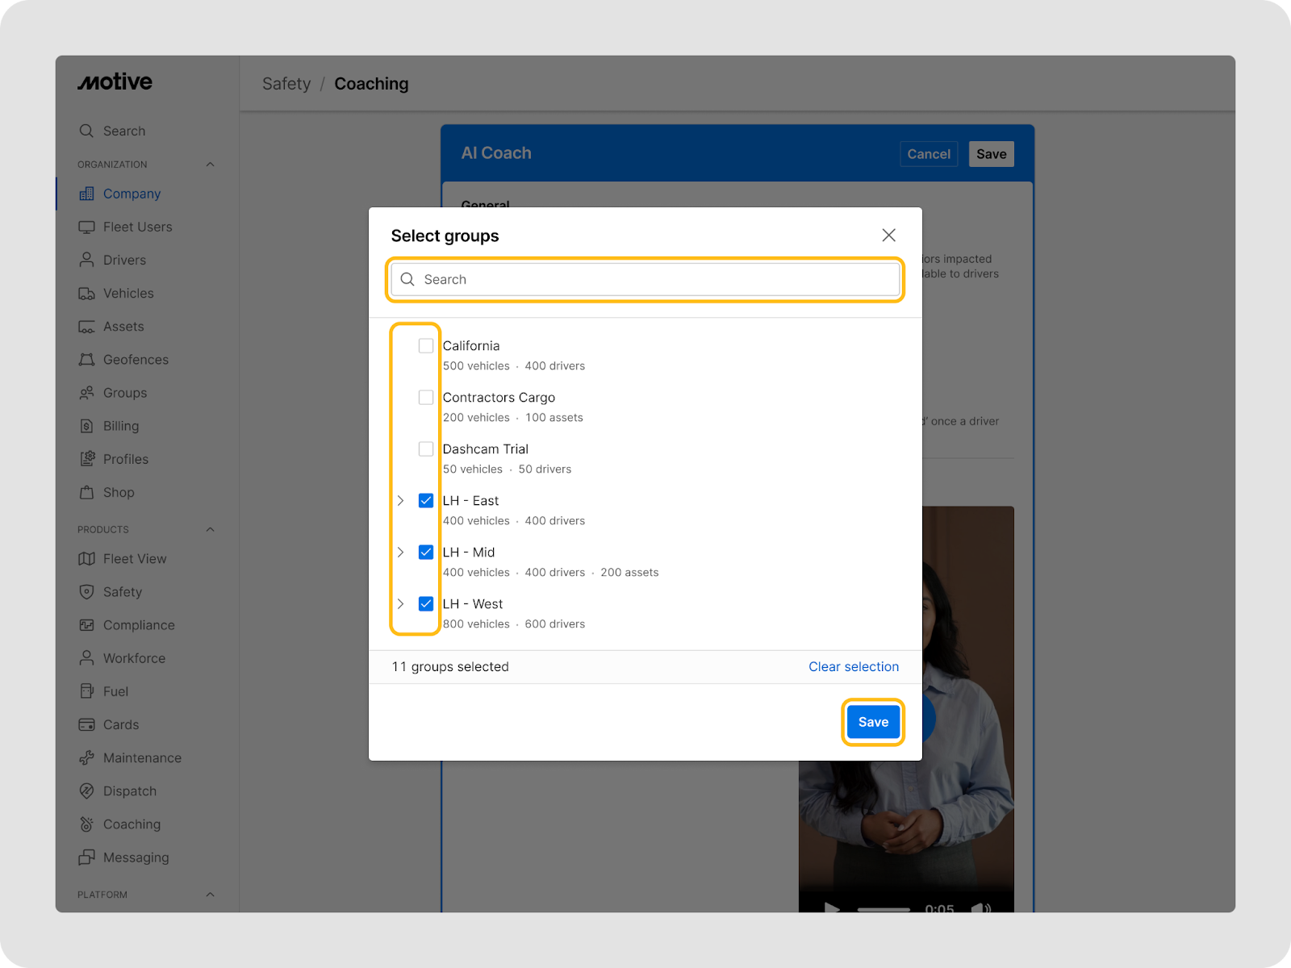Screen dimensions: 1291x968
Task: Open the Fuel pump icon
Action: [86, 691]
